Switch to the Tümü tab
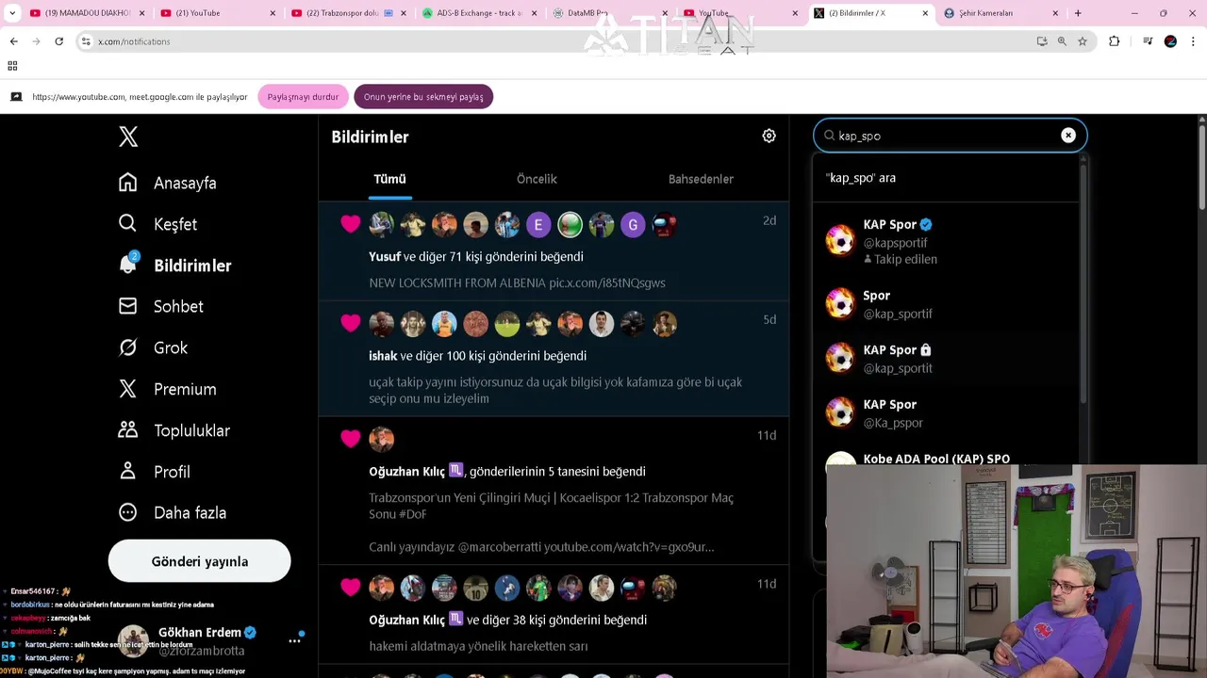1207x678 pixels. point(389,179)
